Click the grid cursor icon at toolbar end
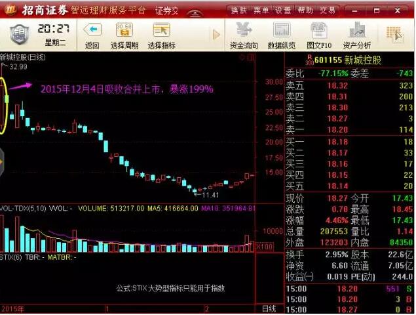This screenshot has width=416, height=315. click(394, 35)
